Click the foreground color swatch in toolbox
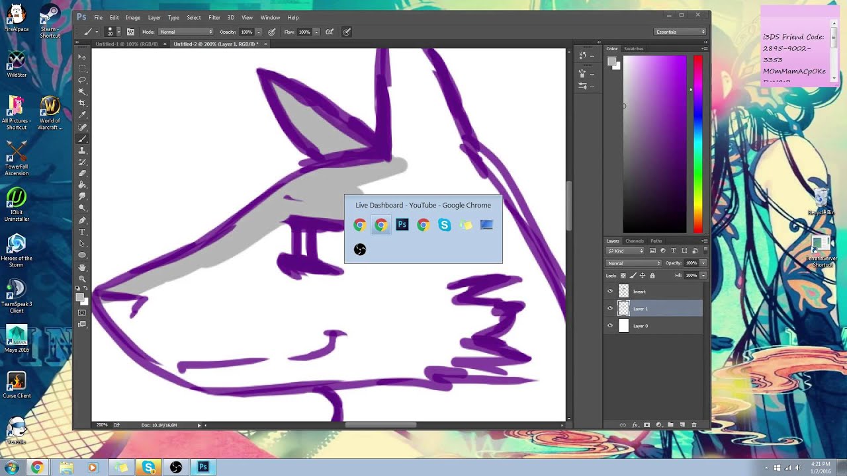The image size is (847, 476). pyautogui.click(x=80, y=297)
